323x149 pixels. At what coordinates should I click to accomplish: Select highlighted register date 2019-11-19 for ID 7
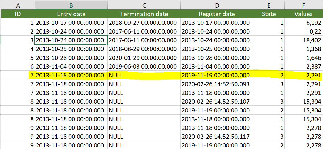[x=217, y=75]
